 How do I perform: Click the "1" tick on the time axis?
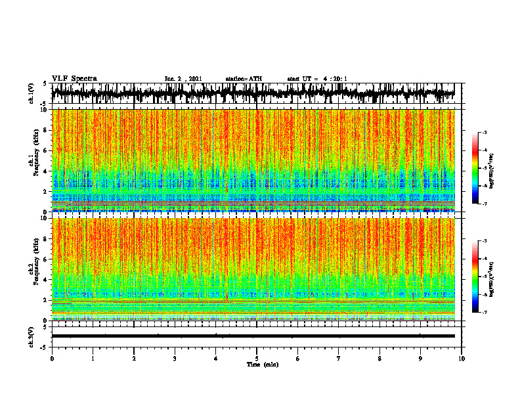click(x=93, y=359)
